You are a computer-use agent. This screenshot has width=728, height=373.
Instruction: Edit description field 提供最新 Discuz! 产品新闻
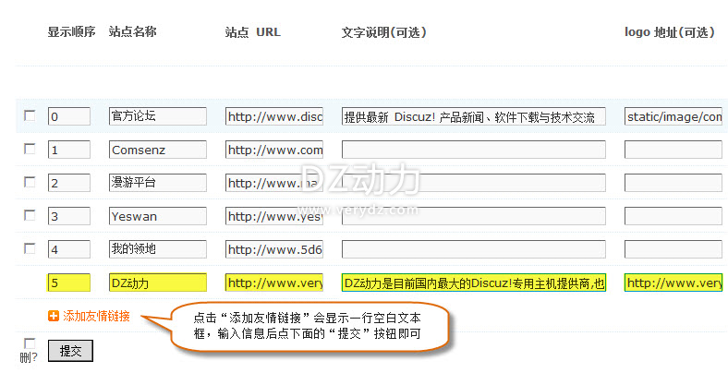coord(474,116)
